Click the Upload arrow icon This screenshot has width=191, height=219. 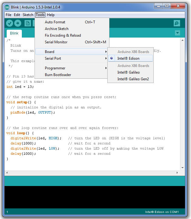[x=18, y=23]
